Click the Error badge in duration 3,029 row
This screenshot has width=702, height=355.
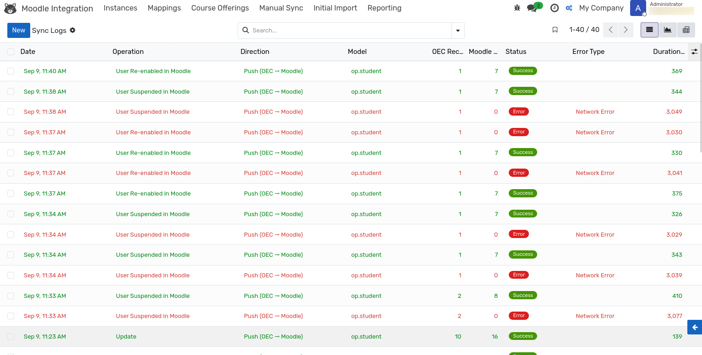pos(519,234)
